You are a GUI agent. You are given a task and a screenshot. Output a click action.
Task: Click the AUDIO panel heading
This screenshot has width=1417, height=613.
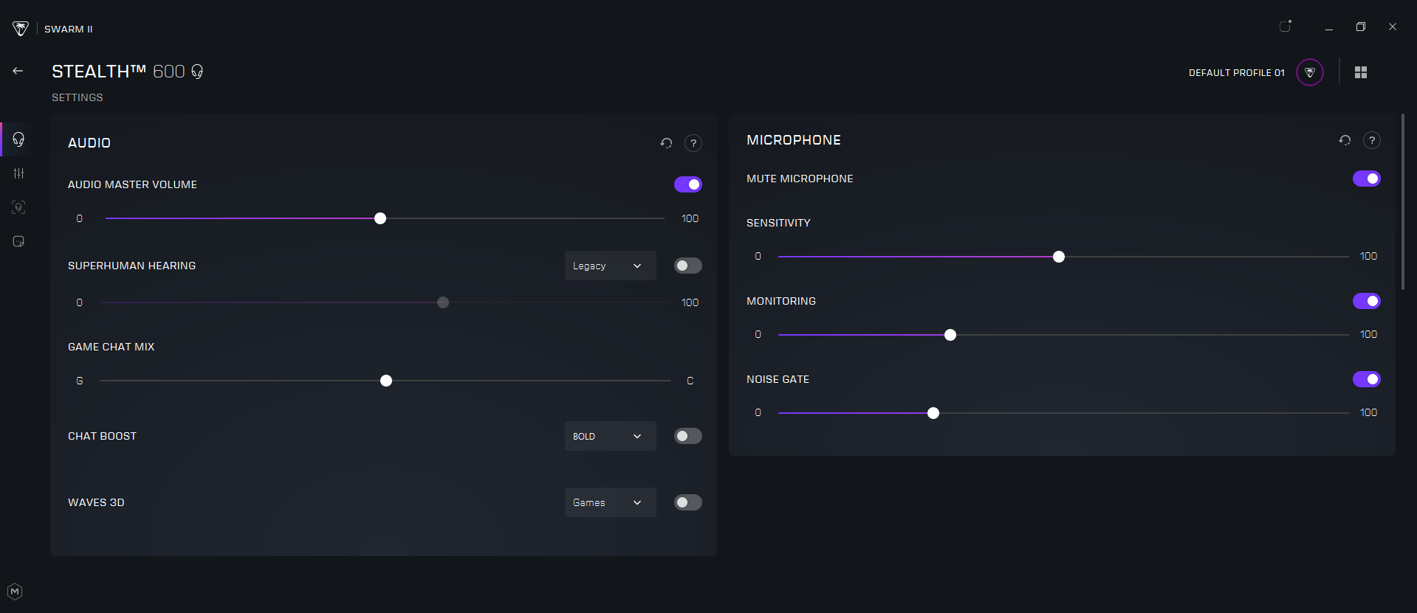89,143
